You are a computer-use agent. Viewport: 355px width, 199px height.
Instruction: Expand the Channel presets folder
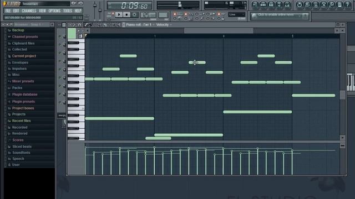coord(25,37)
